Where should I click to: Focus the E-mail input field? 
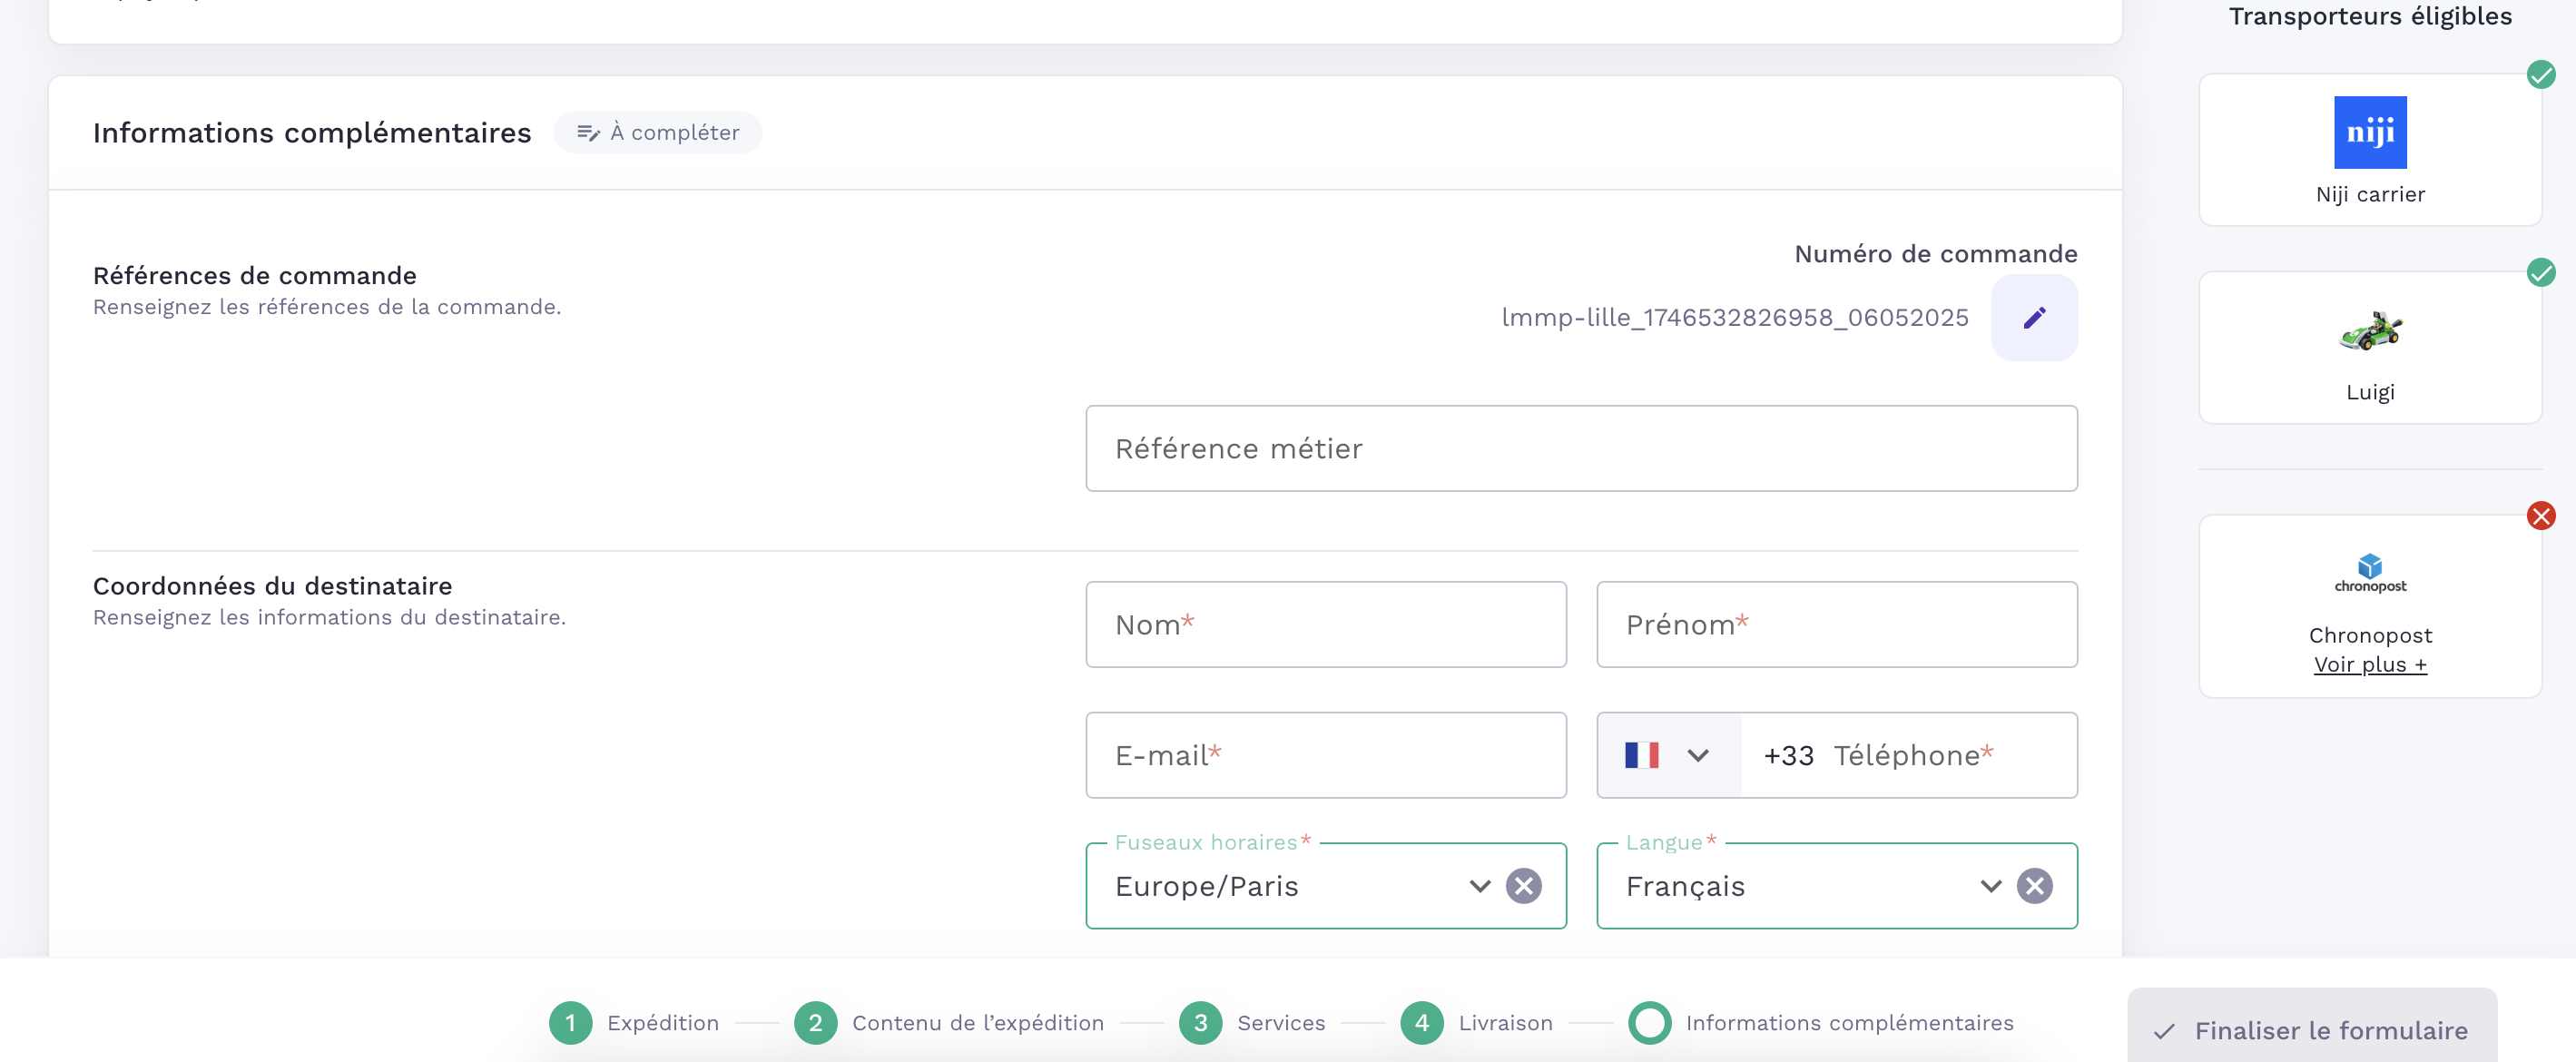click(1325, 755)
